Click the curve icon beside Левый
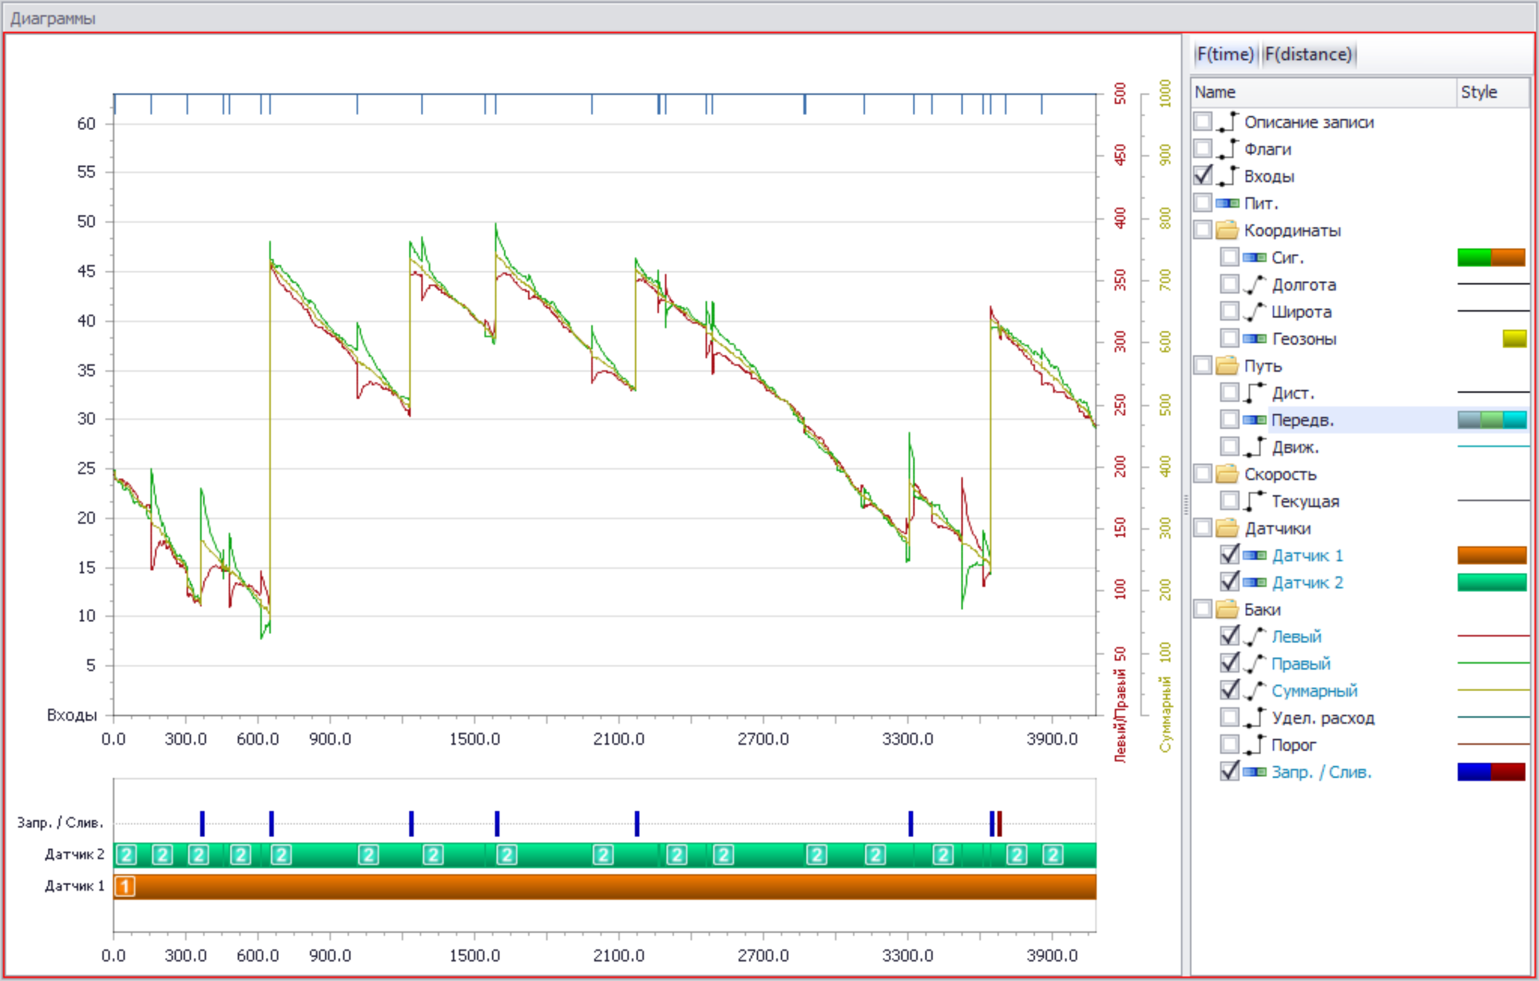 coord(1254,636)
